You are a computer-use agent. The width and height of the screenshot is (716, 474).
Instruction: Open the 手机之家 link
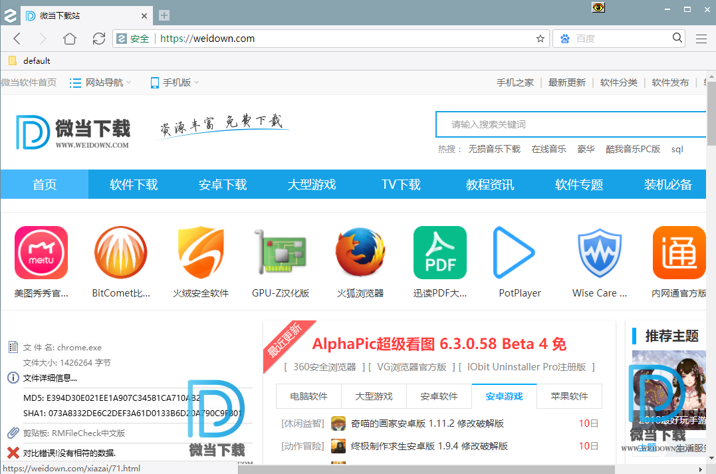pyautogui.click(x=515, y=82)
